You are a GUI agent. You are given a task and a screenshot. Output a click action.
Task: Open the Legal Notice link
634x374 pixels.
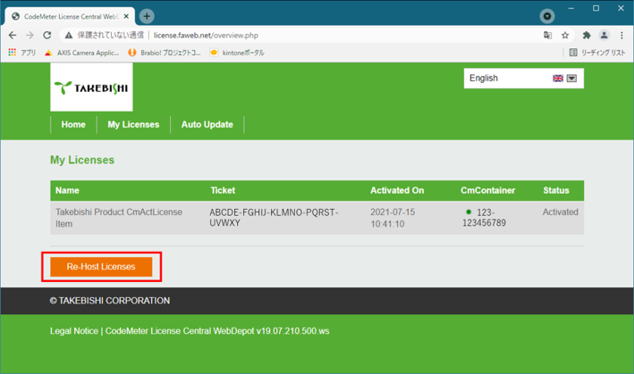pyautogui.click(x=74, y=331)
